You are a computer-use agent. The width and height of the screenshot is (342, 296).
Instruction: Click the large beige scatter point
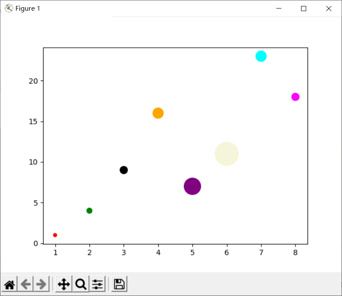tap(226, 154)
